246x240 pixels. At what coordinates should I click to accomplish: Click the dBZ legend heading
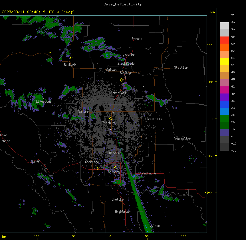tap(231, 15)
